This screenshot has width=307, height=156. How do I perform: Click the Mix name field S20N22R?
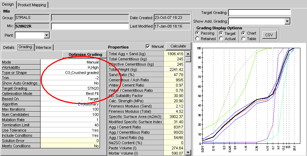pyautogui.click(x=32, y=26)
